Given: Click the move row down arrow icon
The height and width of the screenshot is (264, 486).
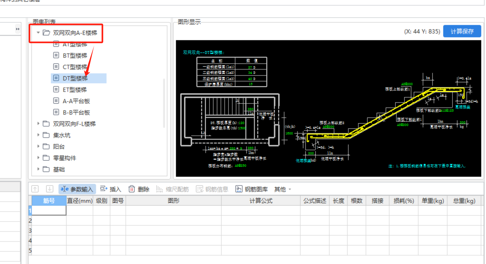Looking at the screenshot, I should click(49, 189).
